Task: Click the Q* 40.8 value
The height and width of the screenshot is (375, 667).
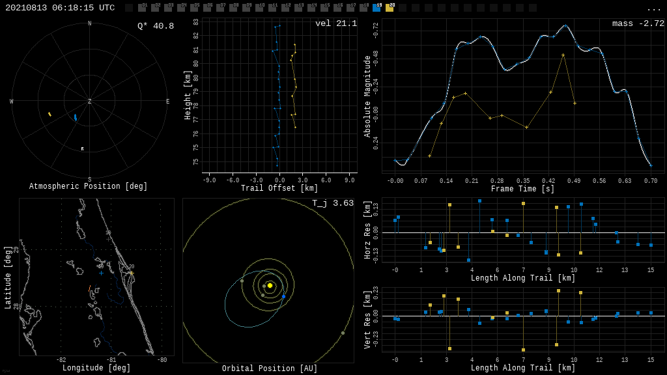Action: click(x=156, y=26)
